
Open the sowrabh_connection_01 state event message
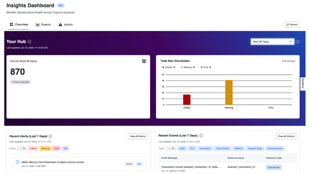[x=191, y=167]
